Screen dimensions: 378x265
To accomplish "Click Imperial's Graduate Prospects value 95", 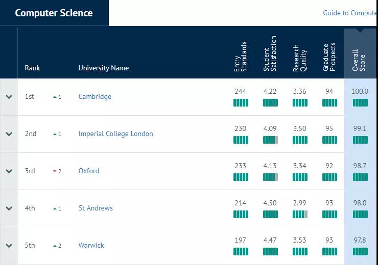I will coord(329,128).
